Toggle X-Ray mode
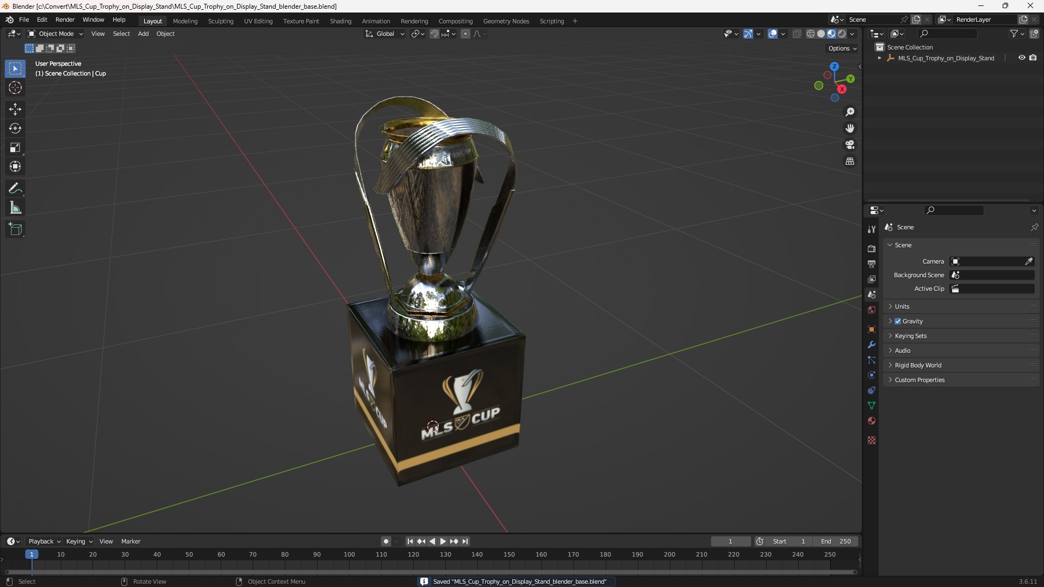This screenshot has height=587, width=1044. [x=797, y=34]
